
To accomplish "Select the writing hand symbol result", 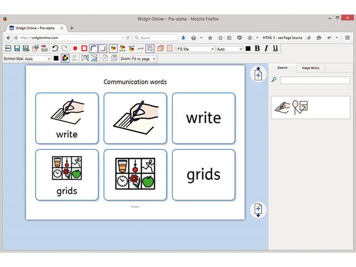I will (x=282, y=107).
